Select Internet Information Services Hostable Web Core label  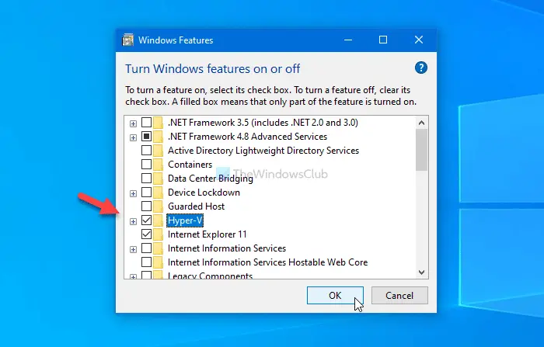click(267, 262)
